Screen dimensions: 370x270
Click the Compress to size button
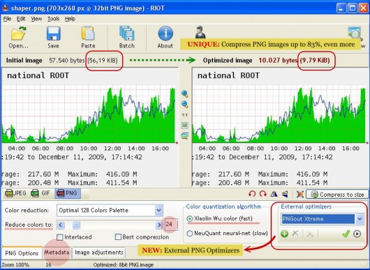(x=337, y=195)
